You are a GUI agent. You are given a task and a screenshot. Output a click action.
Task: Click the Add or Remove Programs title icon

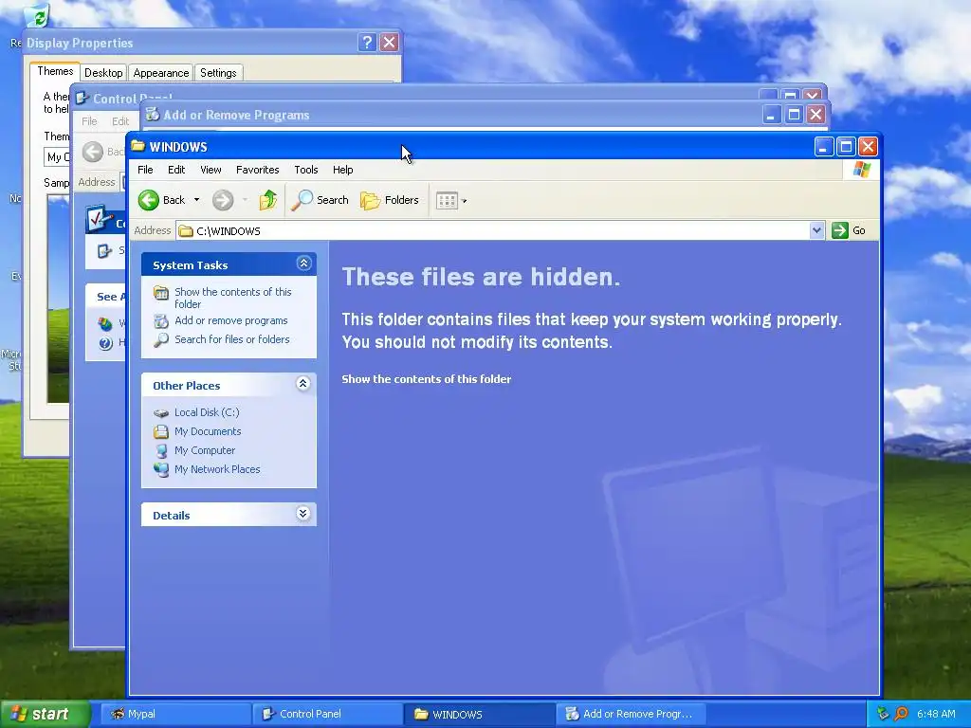153,114
